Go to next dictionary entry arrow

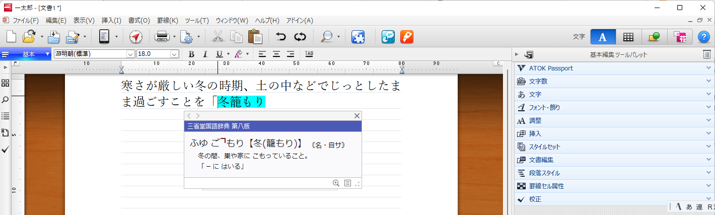click(198, 116)
